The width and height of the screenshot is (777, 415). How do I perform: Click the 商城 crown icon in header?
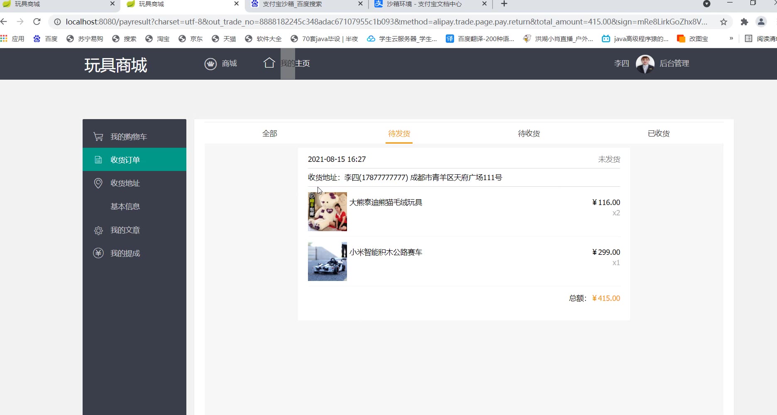(210, 64)
